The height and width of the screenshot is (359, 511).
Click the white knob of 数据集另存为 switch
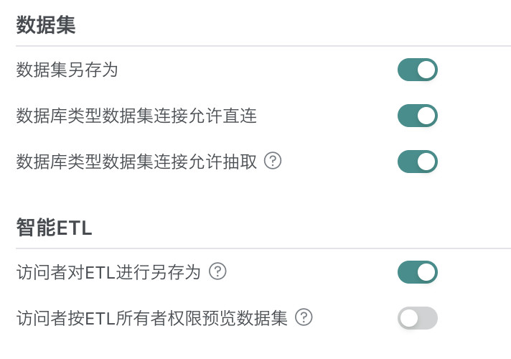point(426,70)
